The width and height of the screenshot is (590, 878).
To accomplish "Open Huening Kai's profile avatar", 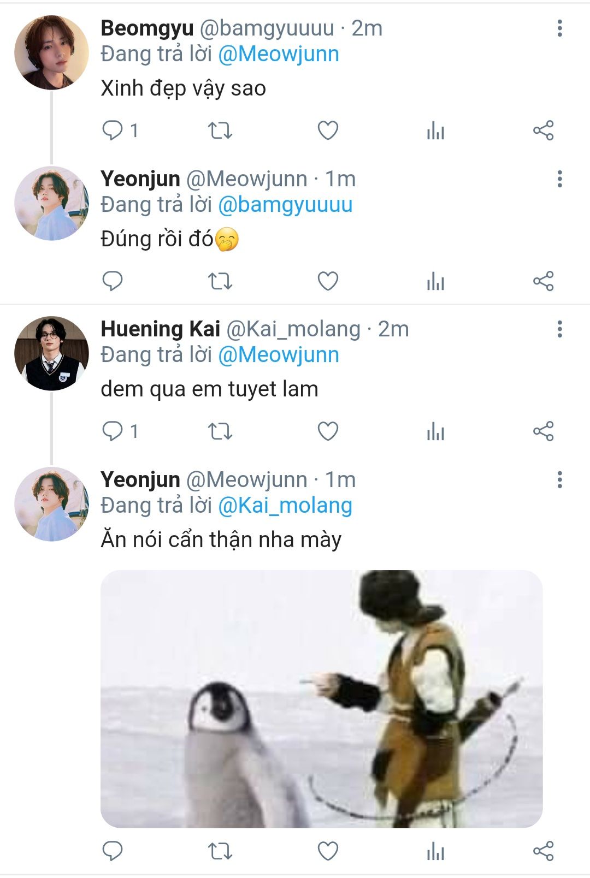I will pyautogui.click(x=51, y=353).
